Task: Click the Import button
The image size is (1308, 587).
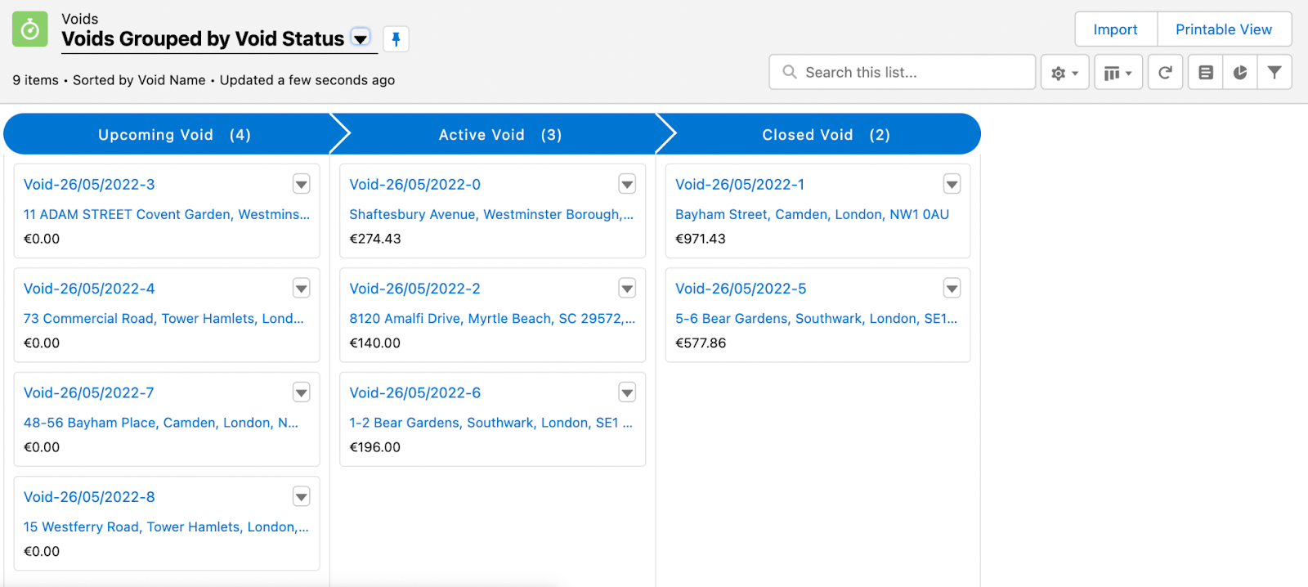Action: click(1115, 29)
